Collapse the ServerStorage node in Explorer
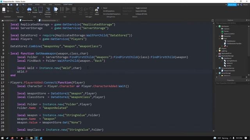Viewport: 250px width, 140px height. pos(217,73)
